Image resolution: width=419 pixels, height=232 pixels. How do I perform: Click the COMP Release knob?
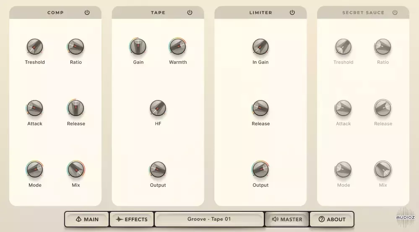pyautogui.click(x=75, y=108)
